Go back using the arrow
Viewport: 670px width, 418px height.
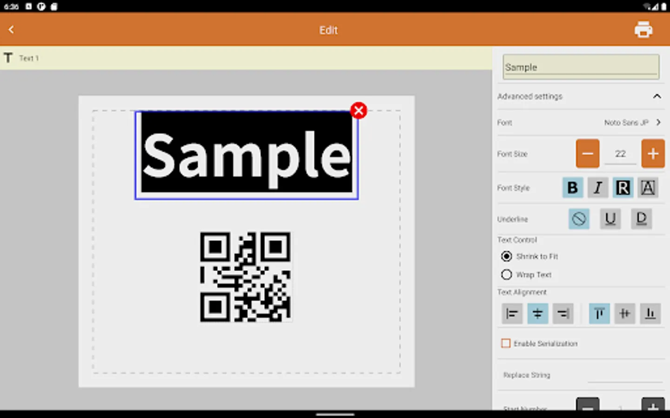click(11, 30)
